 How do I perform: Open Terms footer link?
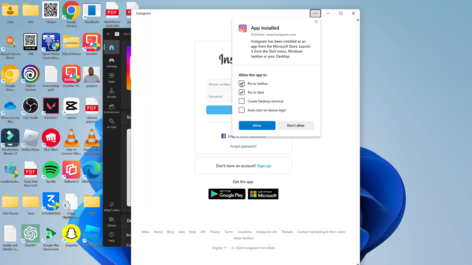tap(229, 231)
